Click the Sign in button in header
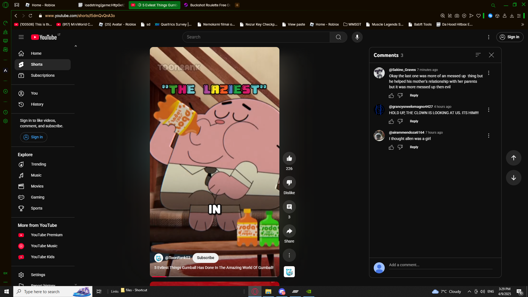 click(510, 37)
